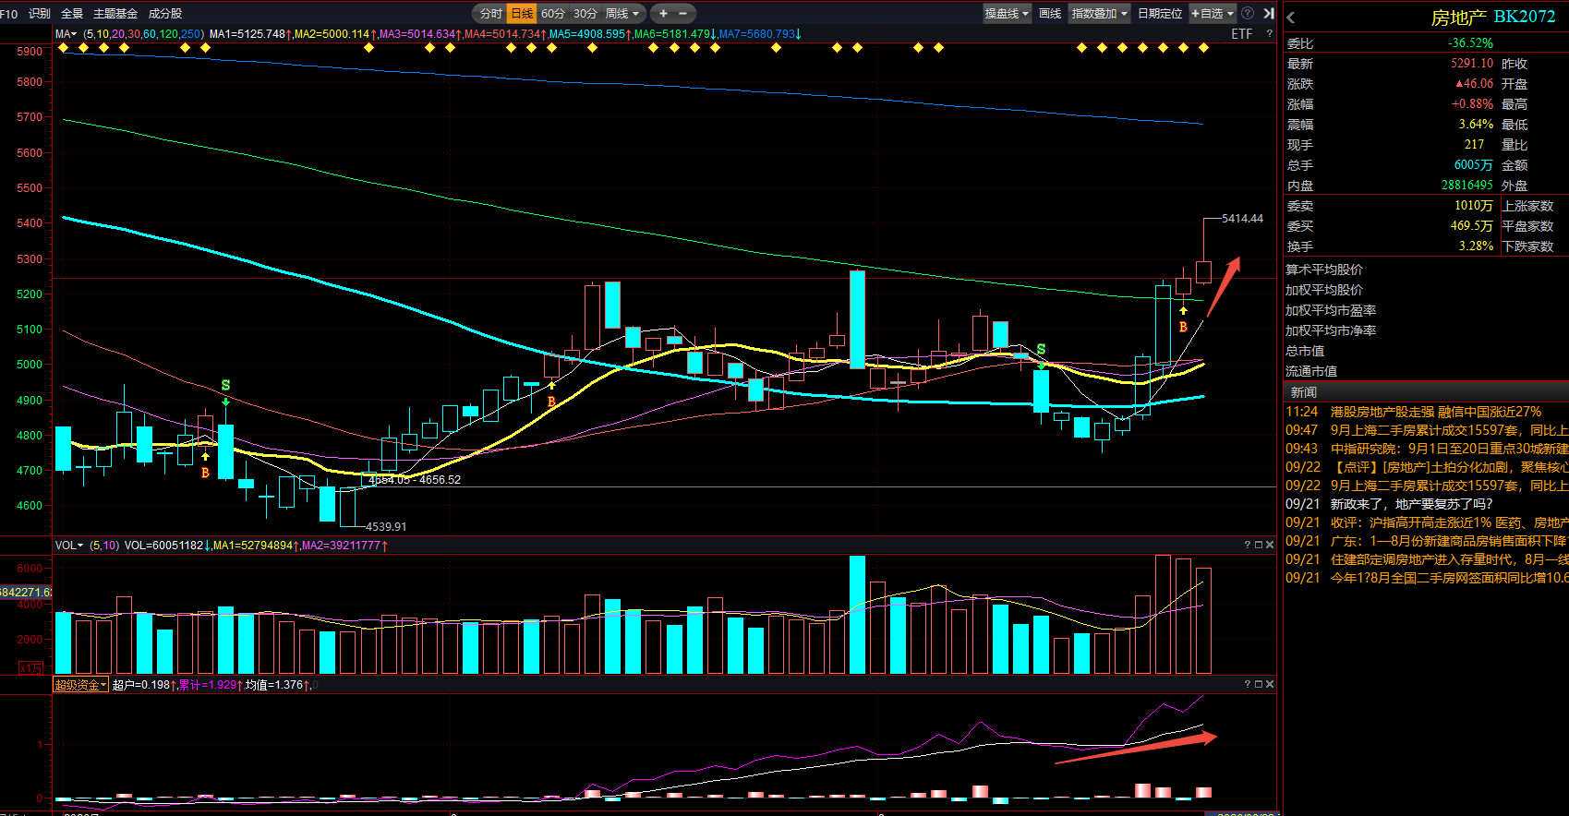Image resolution: width=1569 pixels, height=816 pixels.
Task: Open the 周线 period dropdown
Action: pos(622,14)
